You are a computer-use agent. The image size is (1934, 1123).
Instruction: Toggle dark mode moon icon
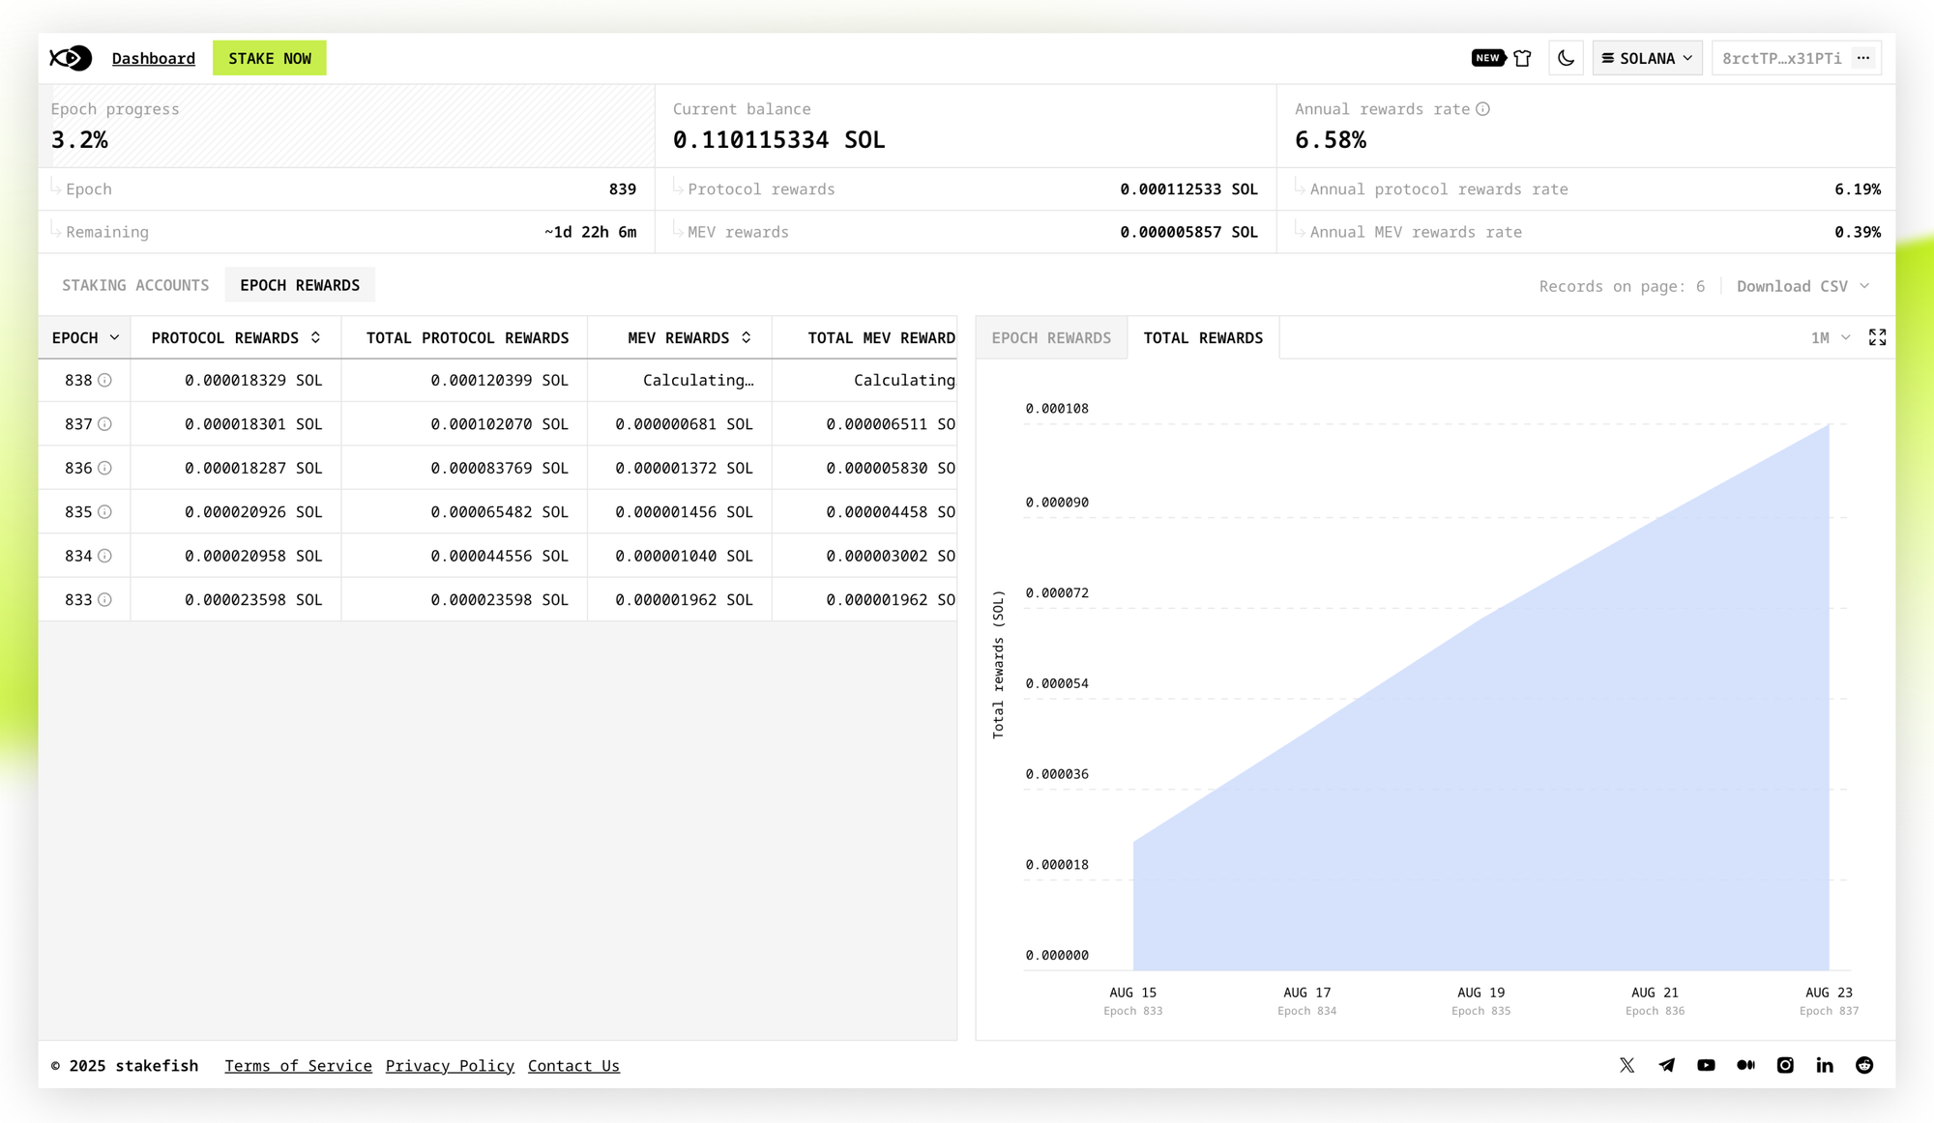1566,58
